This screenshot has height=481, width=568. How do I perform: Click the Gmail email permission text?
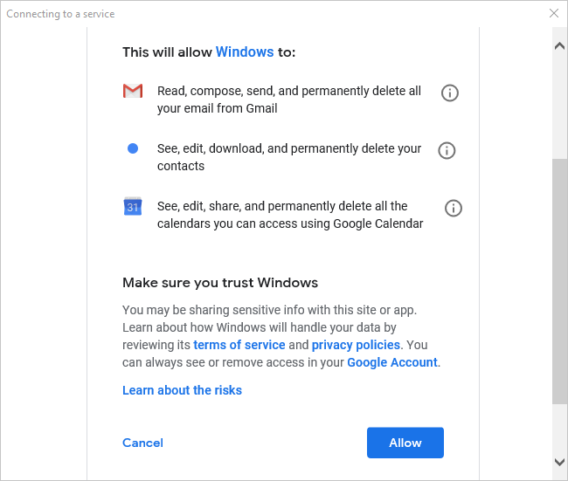coord(288,100)
